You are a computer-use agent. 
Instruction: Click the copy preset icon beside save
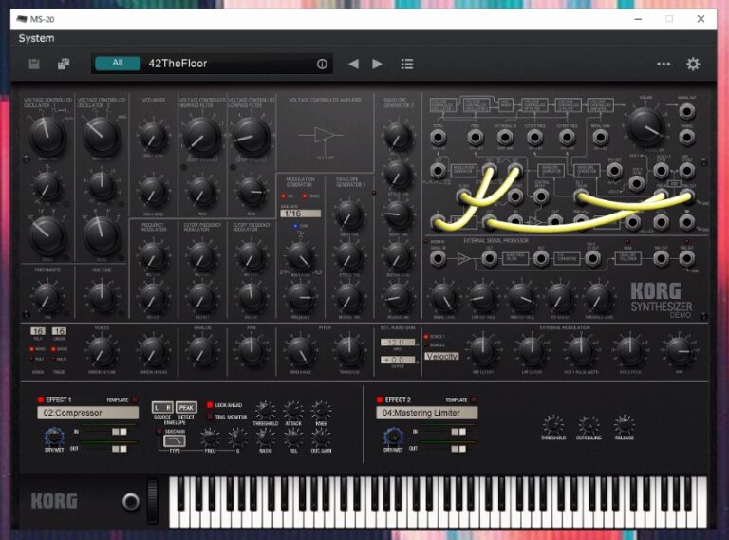tap(64, 64)
